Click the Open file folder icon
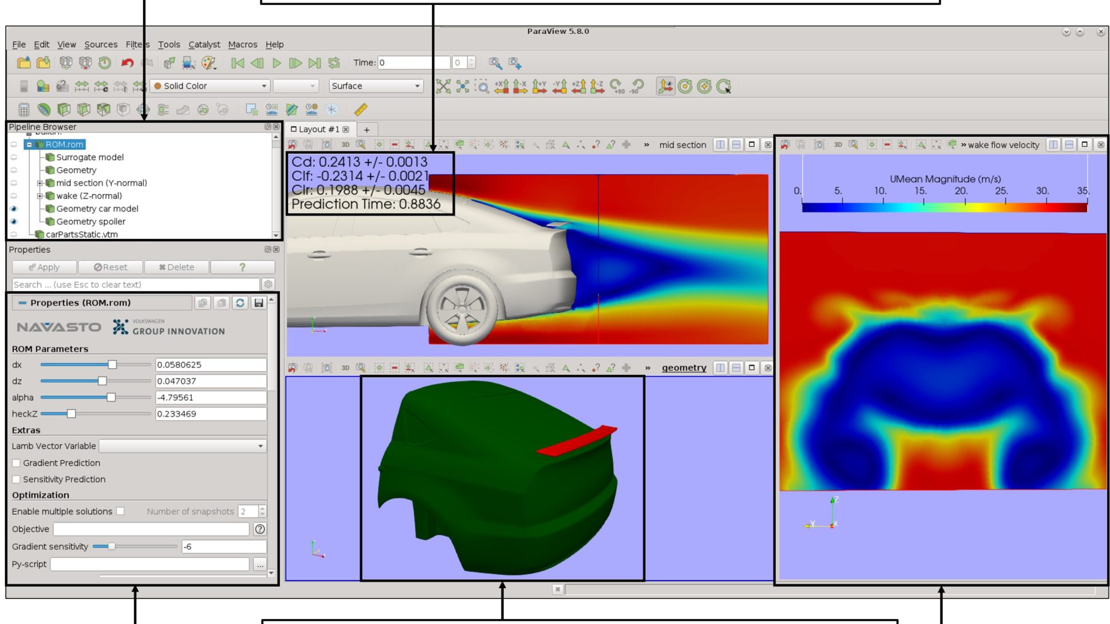1110x624 pixels. click(x=24, y=62)
